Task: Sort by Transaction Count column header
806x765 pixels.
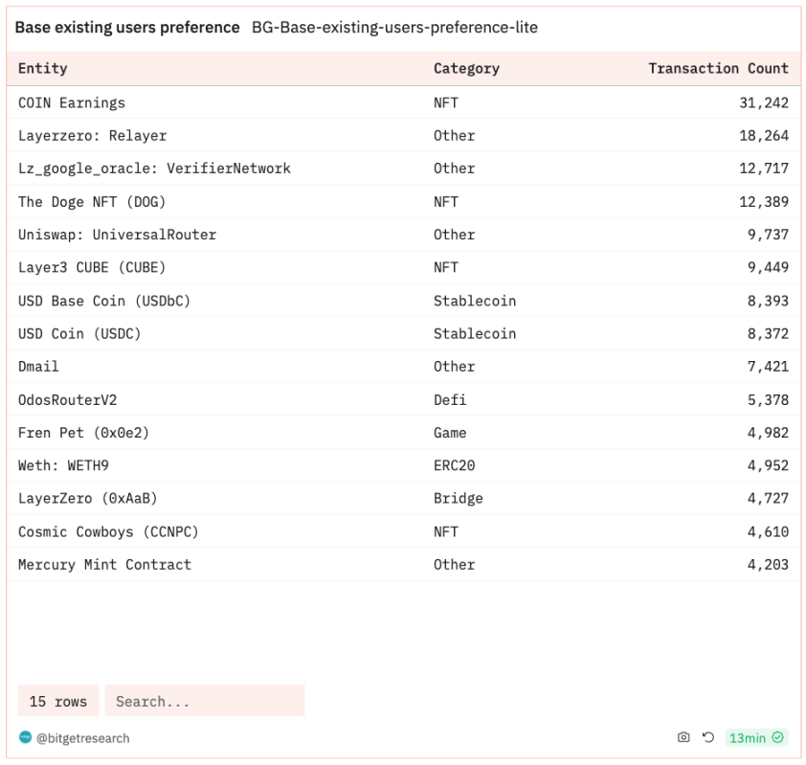Action: tap(718, 68)
